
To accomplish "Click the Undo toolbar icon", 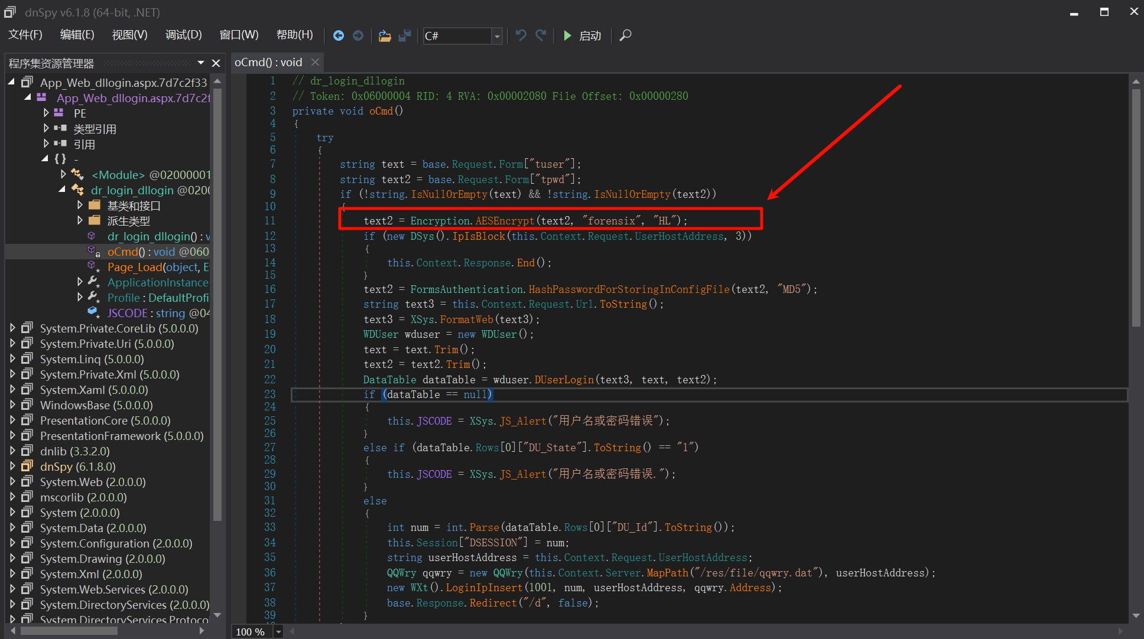I will point(521,35).
